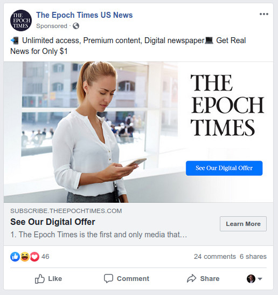Click the laughing Haha reaction icon

click(x=25, y=257)
